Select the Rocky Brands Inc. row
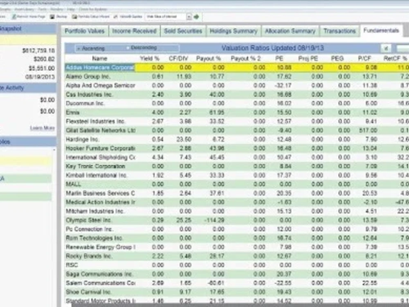409x307 pixels. [237, 256]
